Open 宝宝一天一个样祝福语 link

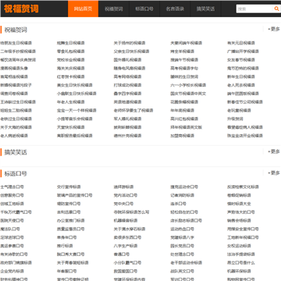[76, 110]
